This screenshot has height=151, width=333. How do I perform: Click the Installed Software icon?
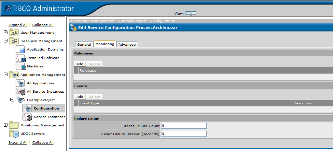(x=21, y=58)
